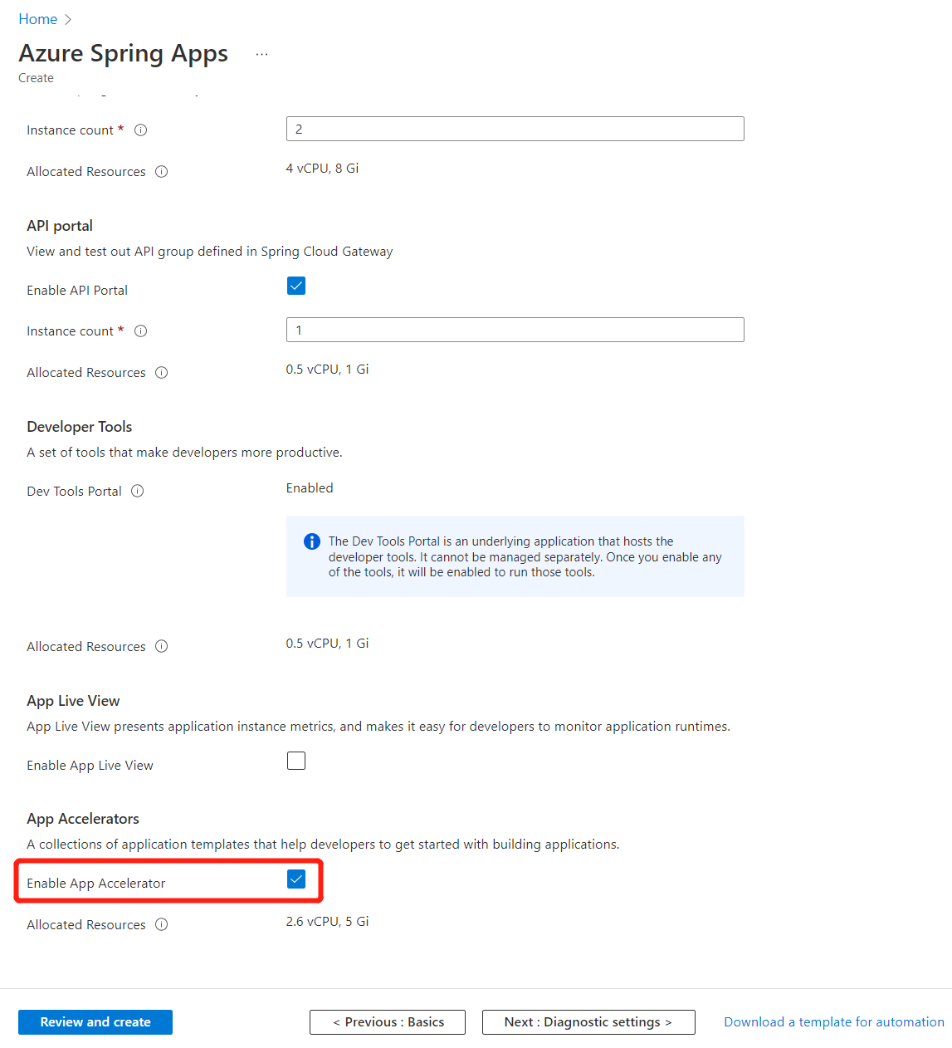Click the API portal section heading
952x1048 pixels.
(60, 226)
